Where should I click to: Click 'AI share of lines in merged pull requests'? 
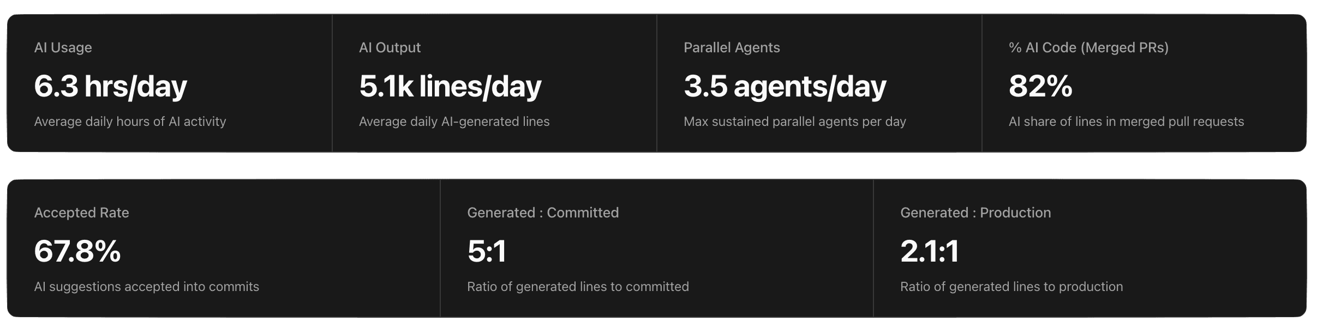[x=1126, y=122]
